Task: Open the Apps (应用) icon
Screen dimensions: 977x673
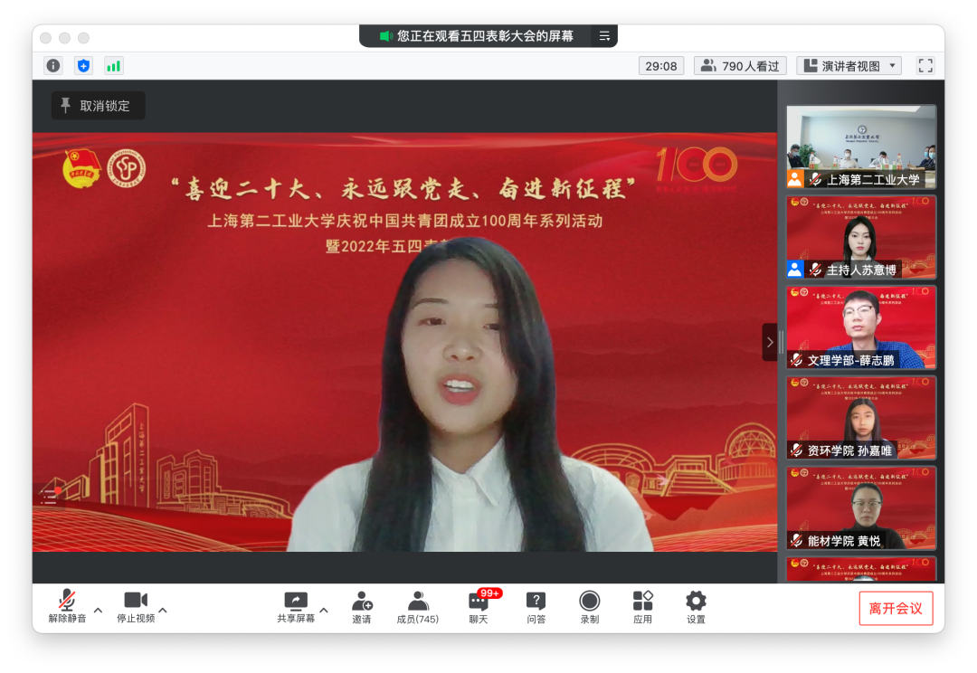Action: [x=642, y=607]
